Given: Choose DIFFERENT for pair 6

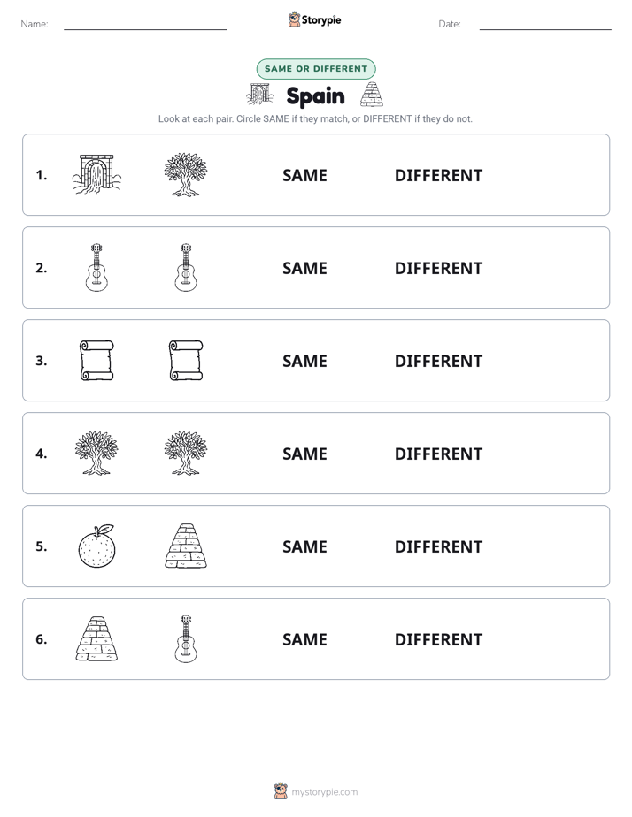Looking at the screenshot, I should click(x=438, y=639).
